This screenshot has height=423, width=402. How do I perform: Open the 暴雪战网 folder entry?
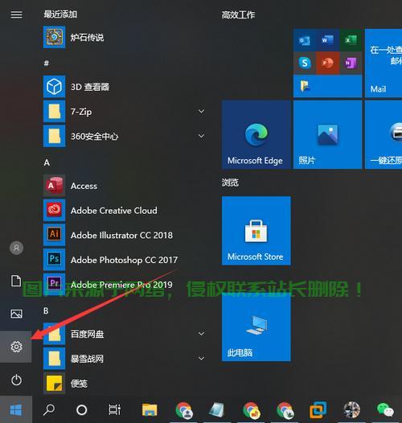tap(124, 359)
